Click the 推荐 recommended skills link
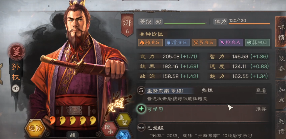 click(x=261, y=109)
